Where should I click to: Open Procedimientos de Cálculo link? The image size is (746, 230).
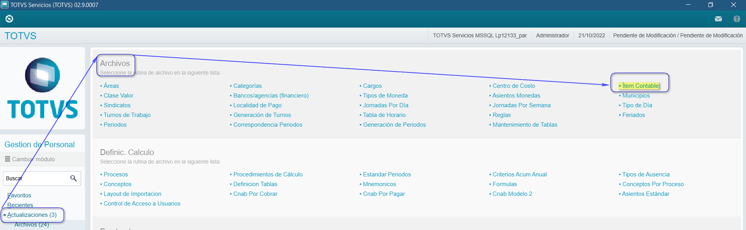click(x=268, y=174)
